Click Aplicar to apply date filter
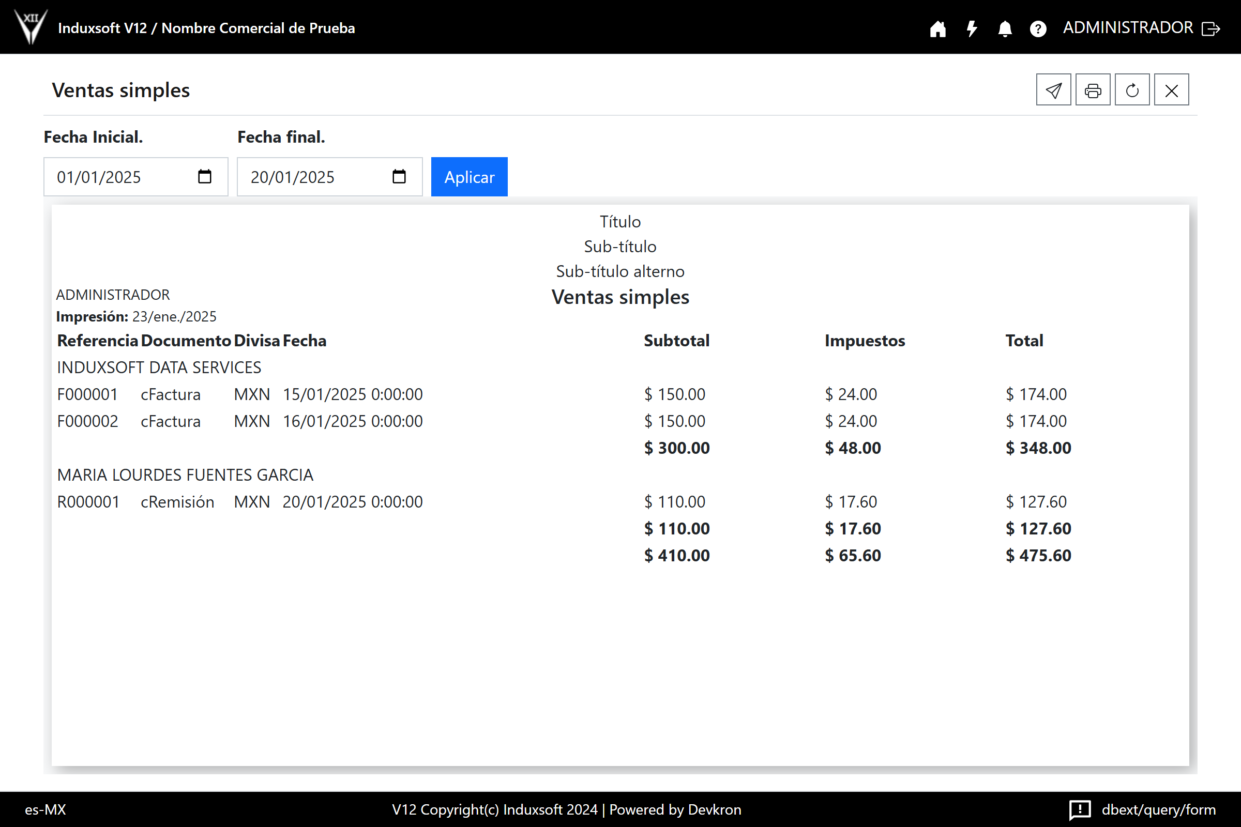This screenshot has height=827, width=1241. click(469, 177)
